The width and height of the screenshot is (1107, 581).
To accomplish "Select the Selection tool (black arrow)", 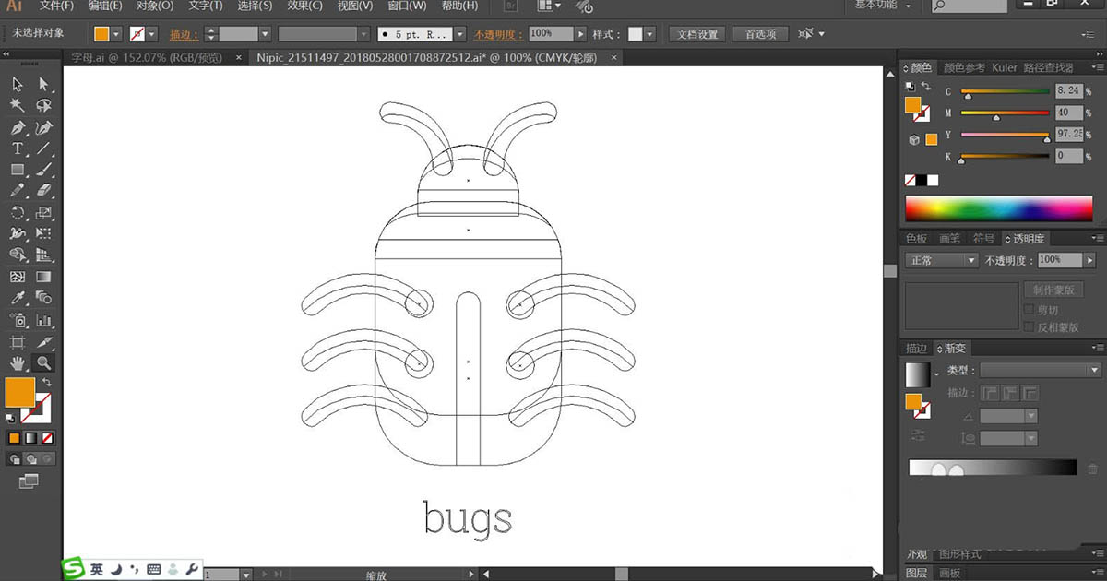I will (18, 85).
